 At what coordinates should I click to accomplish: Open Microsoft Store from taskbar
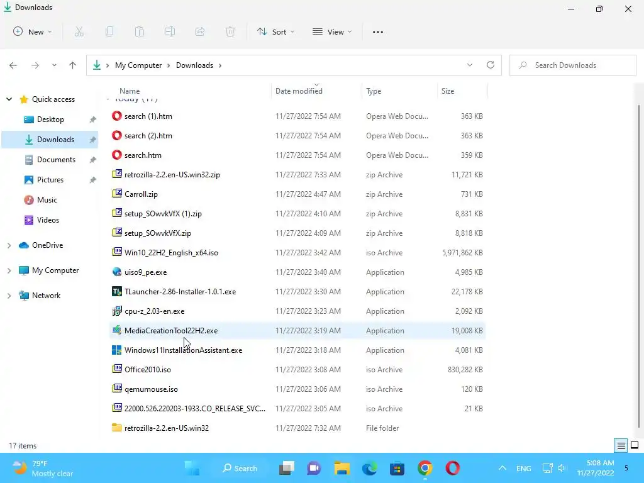coord(397,468)
